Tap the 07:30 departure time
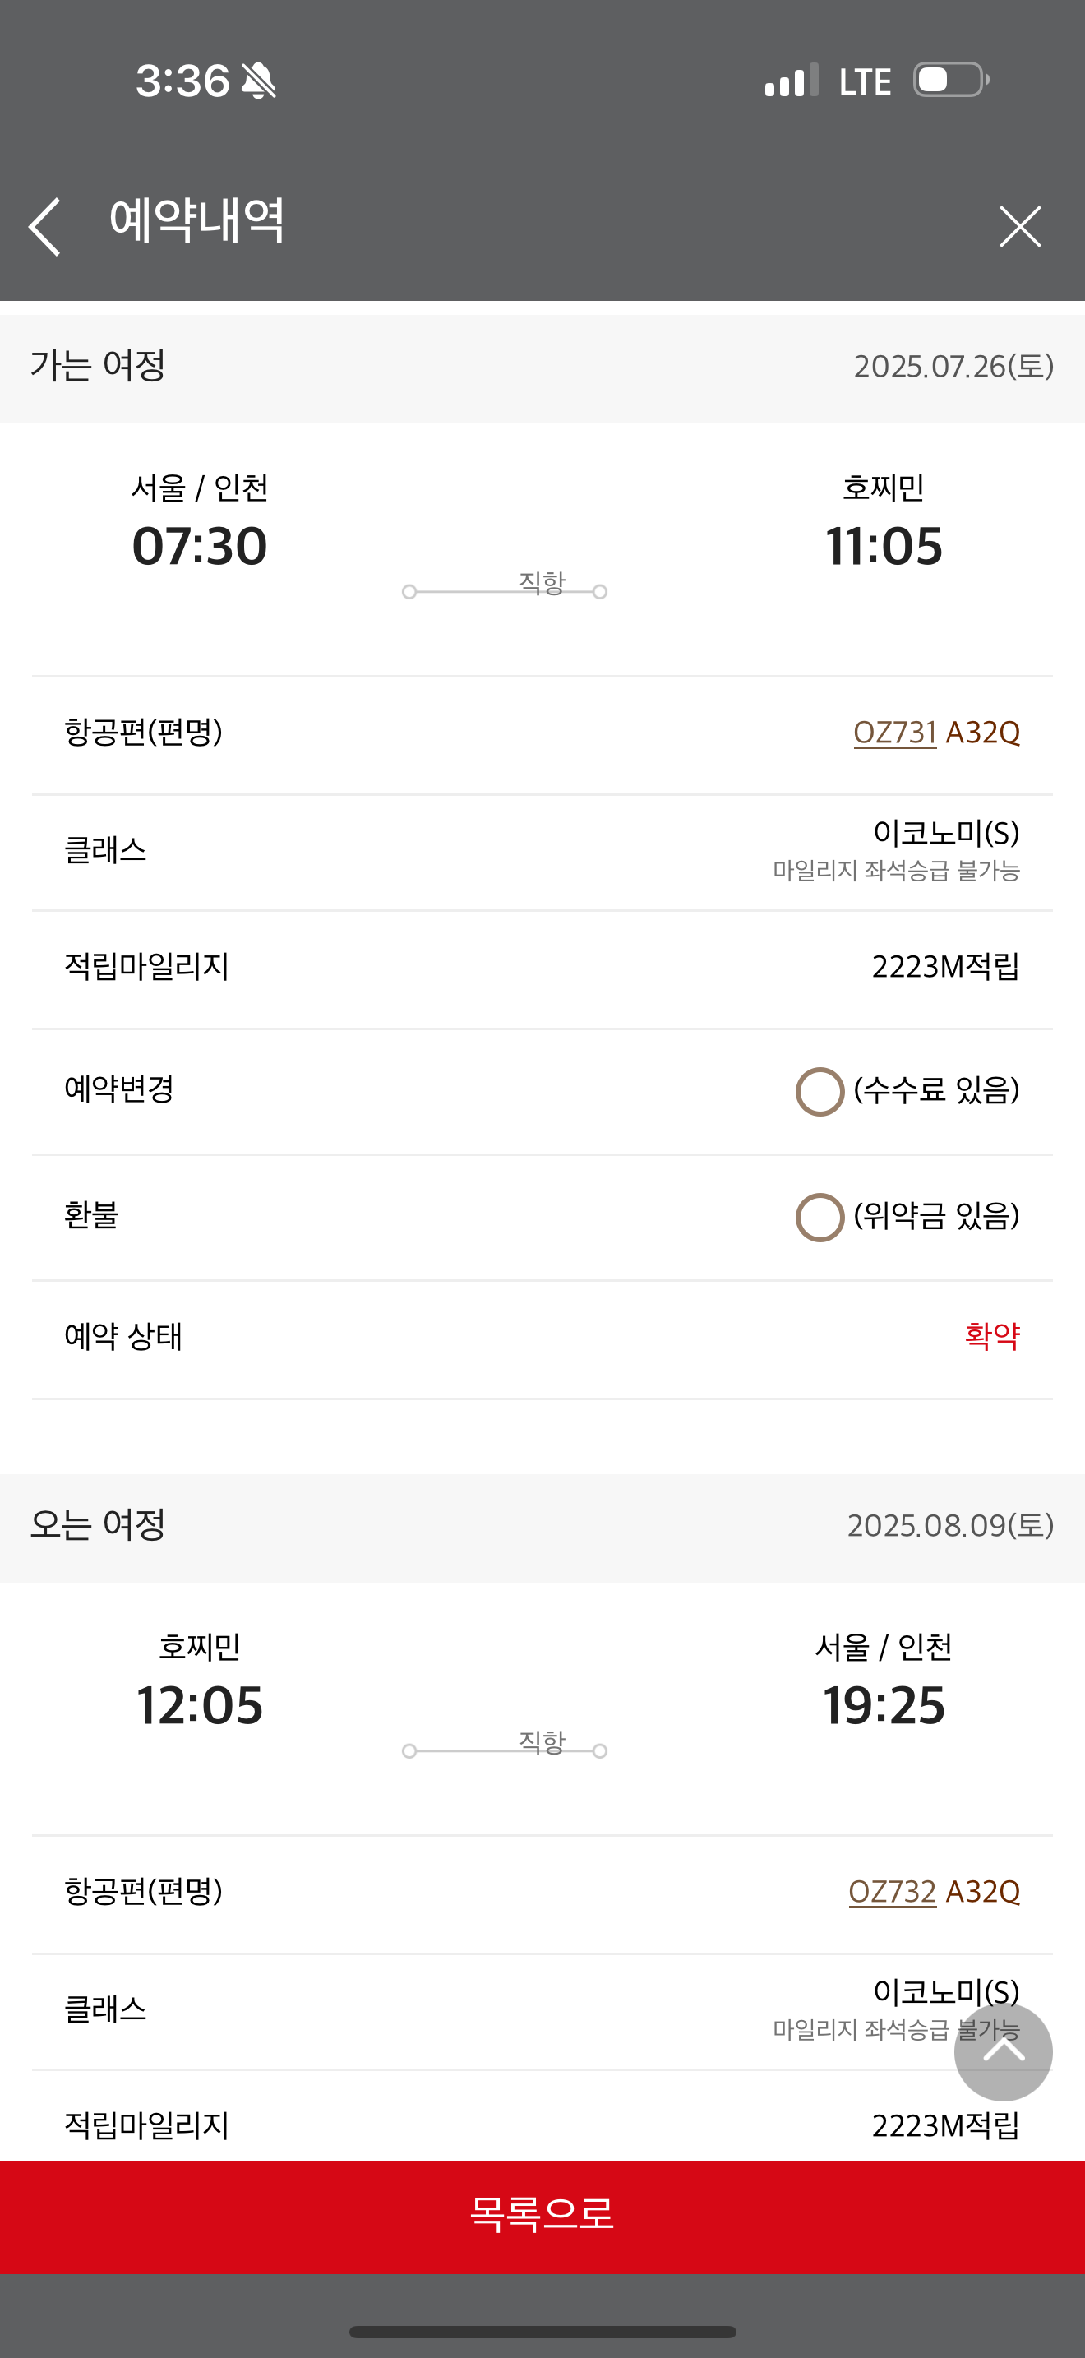Image resolution: width=1085 pixels, height=2358 pixels. [x=200, y=547]
